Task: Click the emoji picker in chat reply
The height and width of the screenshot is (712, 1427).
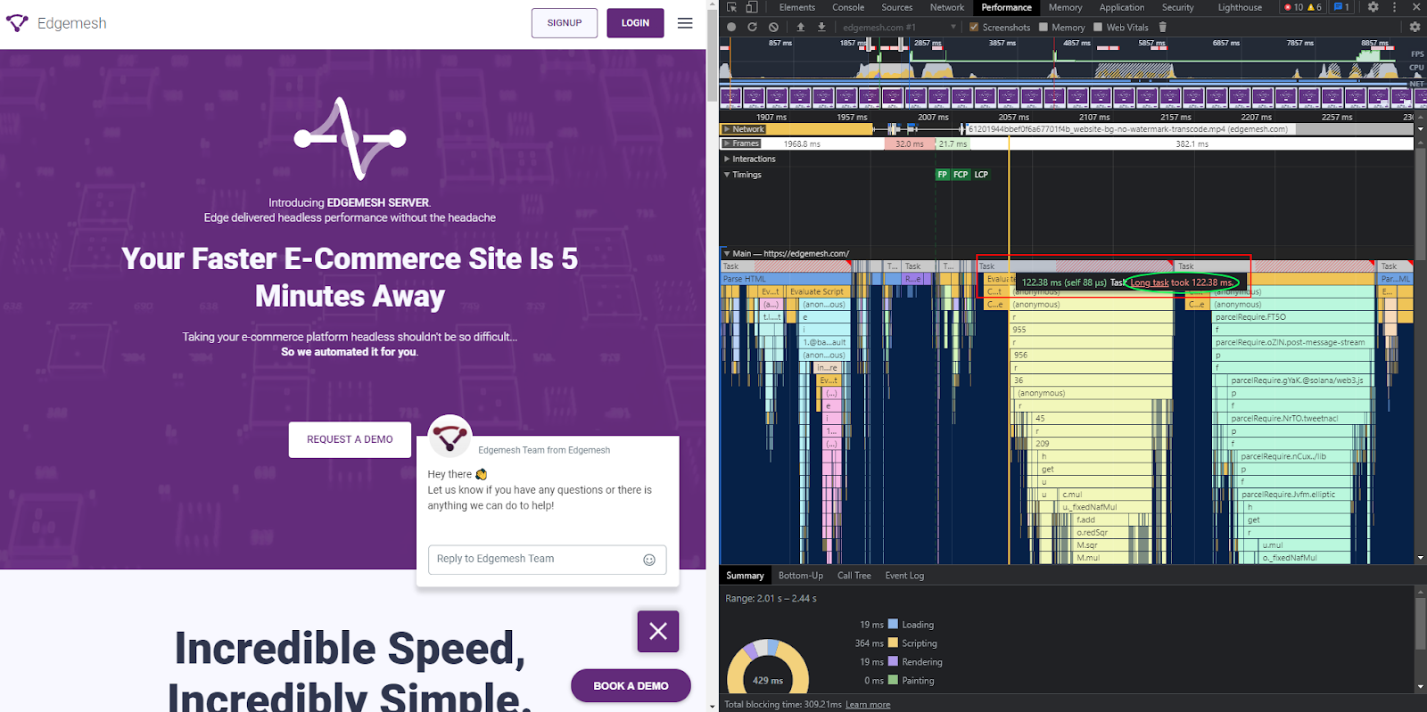Action: (x=649, y=560)
